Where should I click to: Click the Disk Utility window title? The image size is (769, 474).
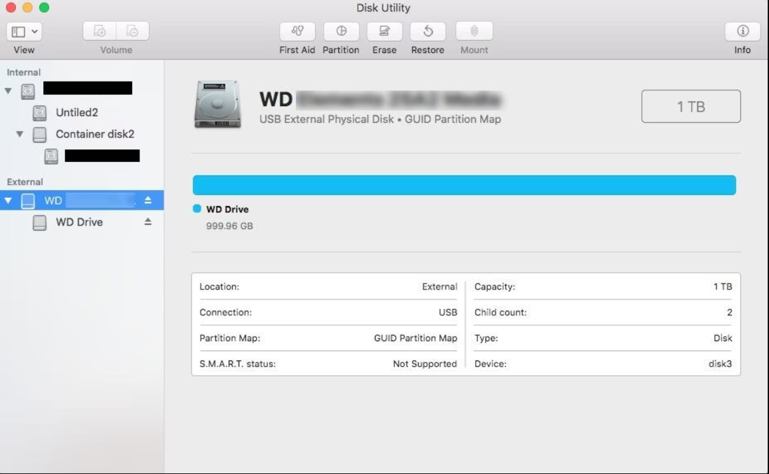coord(383,8)
